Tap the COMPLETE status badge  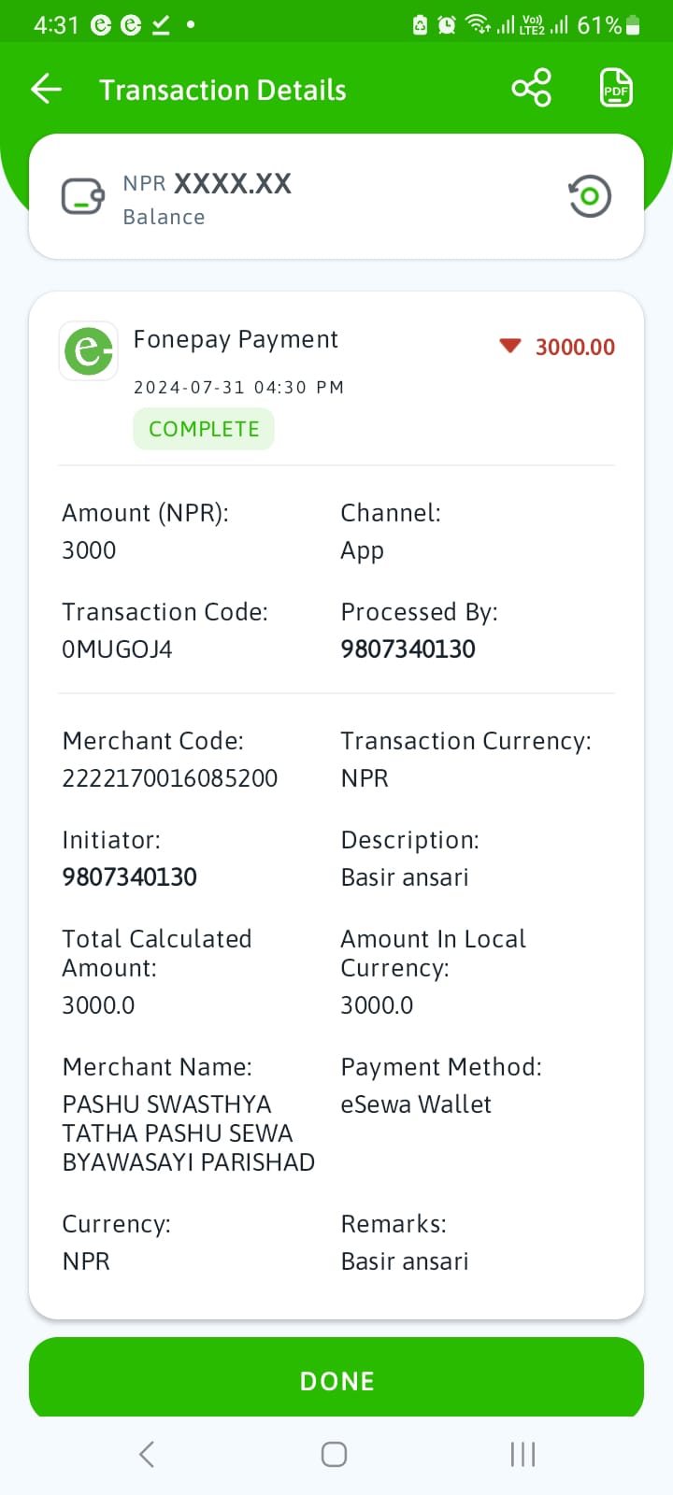click(204, 429)
